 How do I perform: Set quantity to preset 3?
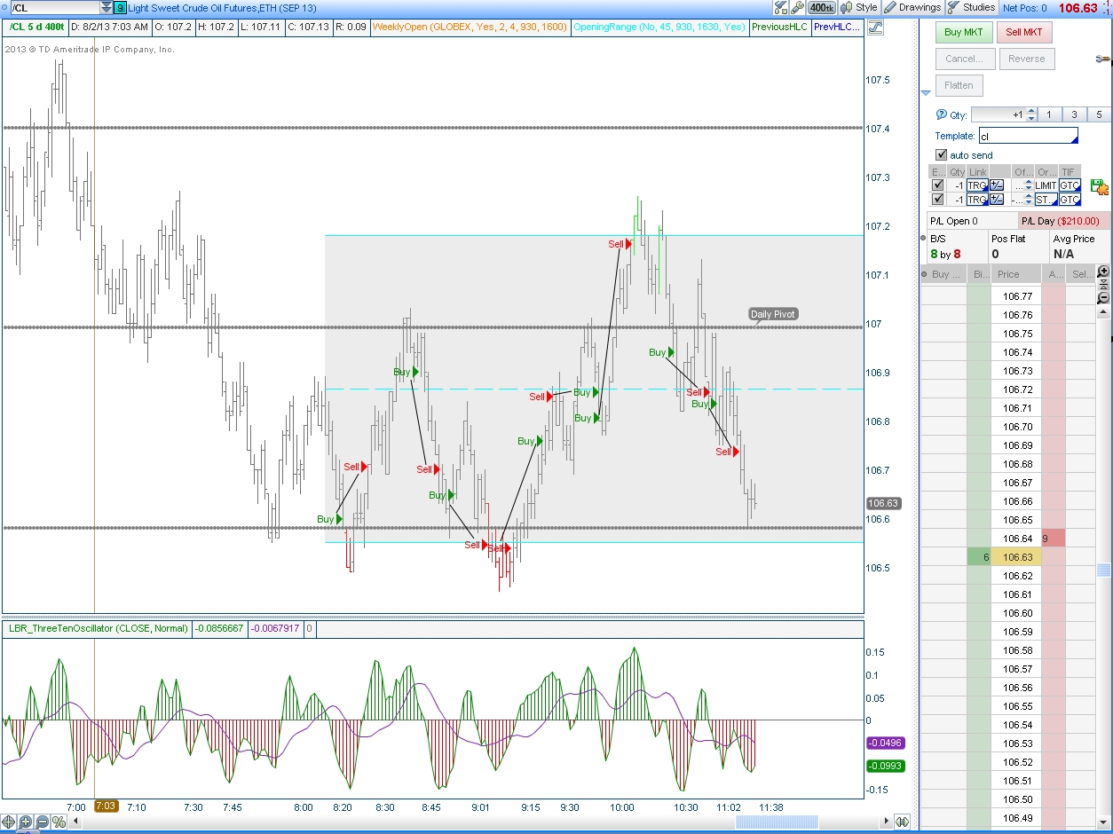1074,114
